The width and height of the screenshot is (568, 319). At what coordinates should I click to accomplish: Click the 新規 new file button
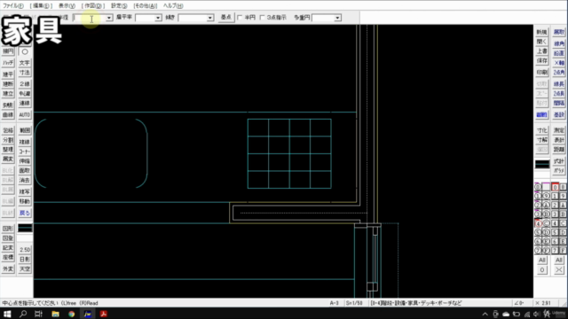click(542, 32)
